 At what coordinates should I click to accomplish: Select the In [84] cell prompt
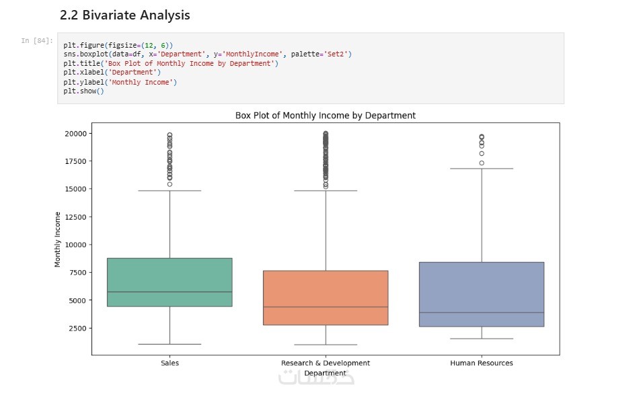coord(37,41)
